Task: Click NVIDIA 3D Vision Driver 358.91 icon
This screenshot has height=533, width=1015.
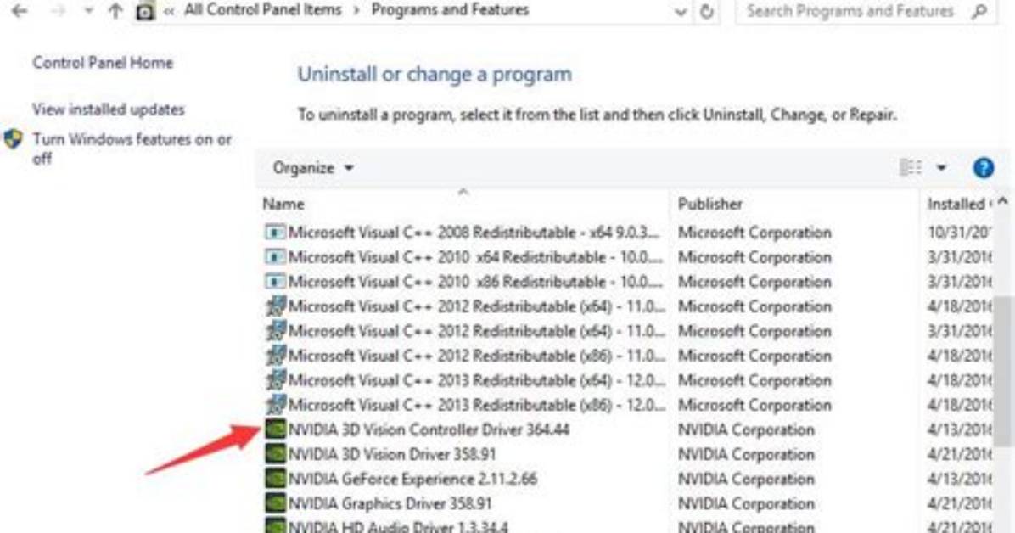Action: [276, 453]
